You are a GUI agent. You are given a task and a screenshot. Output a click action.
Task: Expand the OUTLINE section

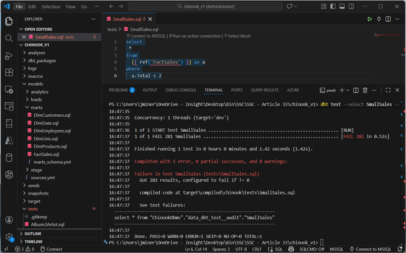[33, 234]
